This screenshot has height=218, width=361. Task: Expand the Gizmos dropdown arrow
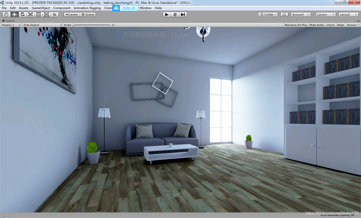click(x=358, y=25)
